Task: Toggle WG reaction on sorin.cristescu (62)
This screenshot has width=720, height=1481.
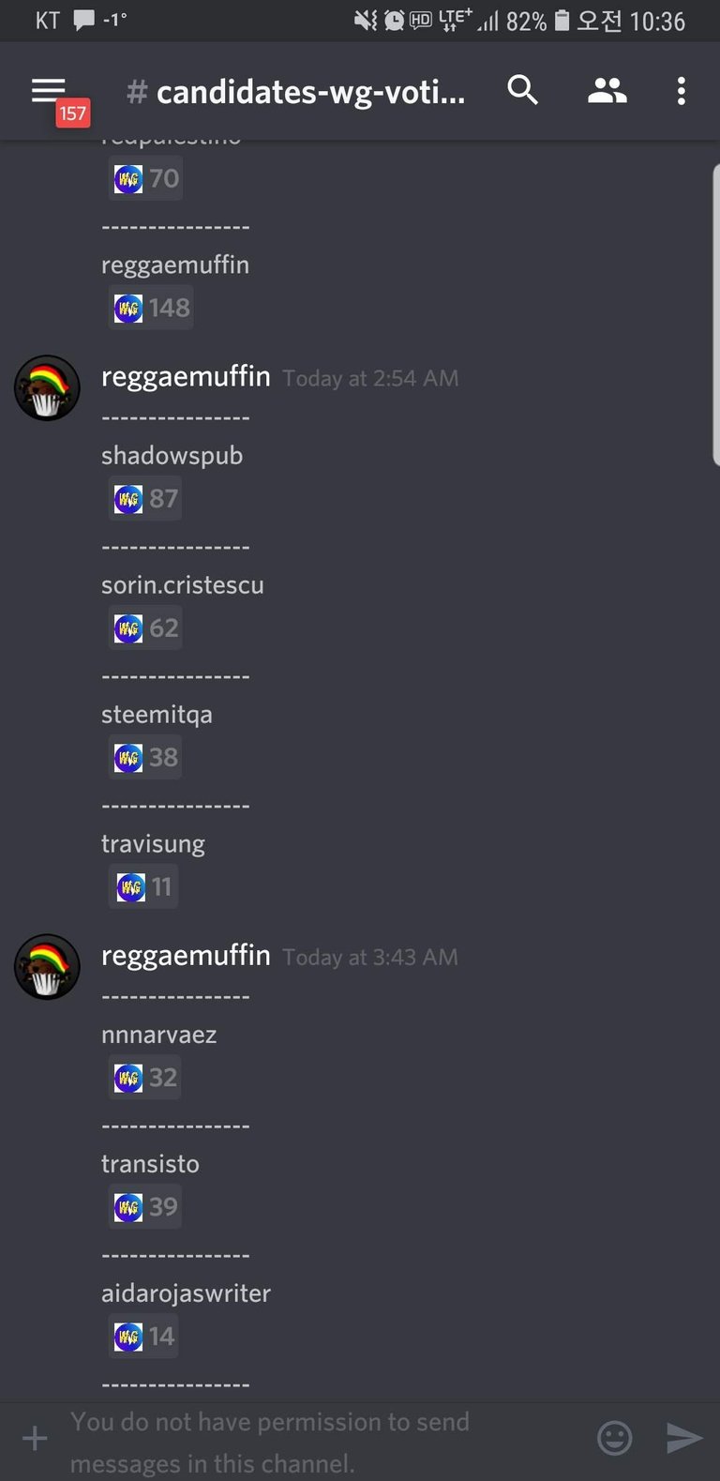Action: [x=145, y=627]
